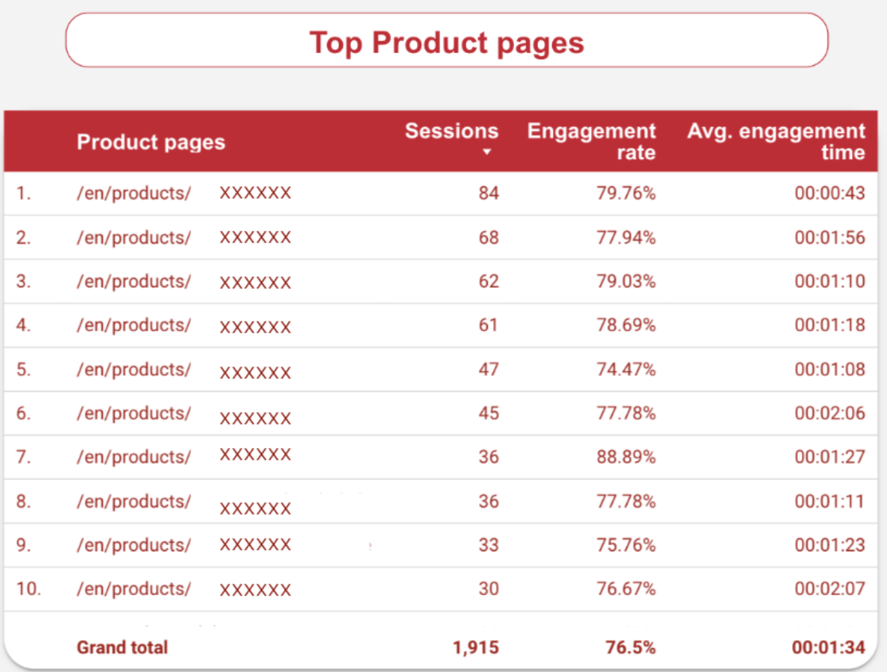
Task: Click the 74.47% engagement rate cell
Action: pos(626,369)
